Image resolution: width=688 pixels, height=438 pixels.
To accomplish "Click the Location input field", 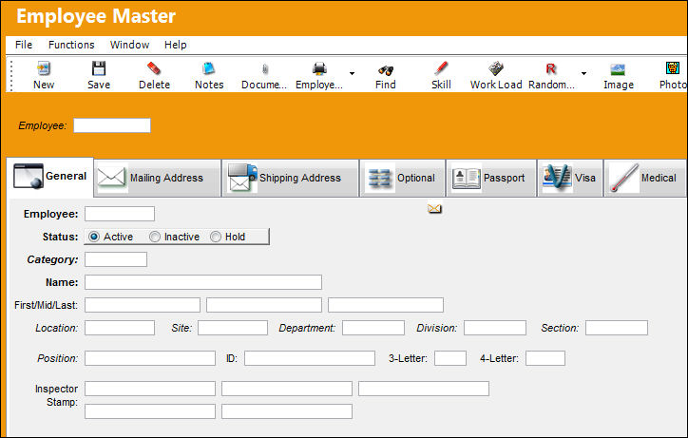I will tap(120, 328).
